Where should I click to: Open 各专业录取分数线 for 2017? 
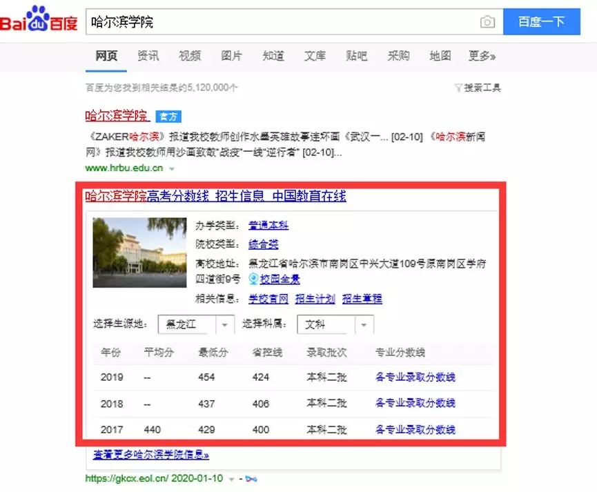tap(415, 429)
